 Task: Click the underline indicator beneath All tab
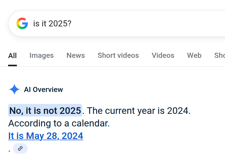tap(12, 65)
